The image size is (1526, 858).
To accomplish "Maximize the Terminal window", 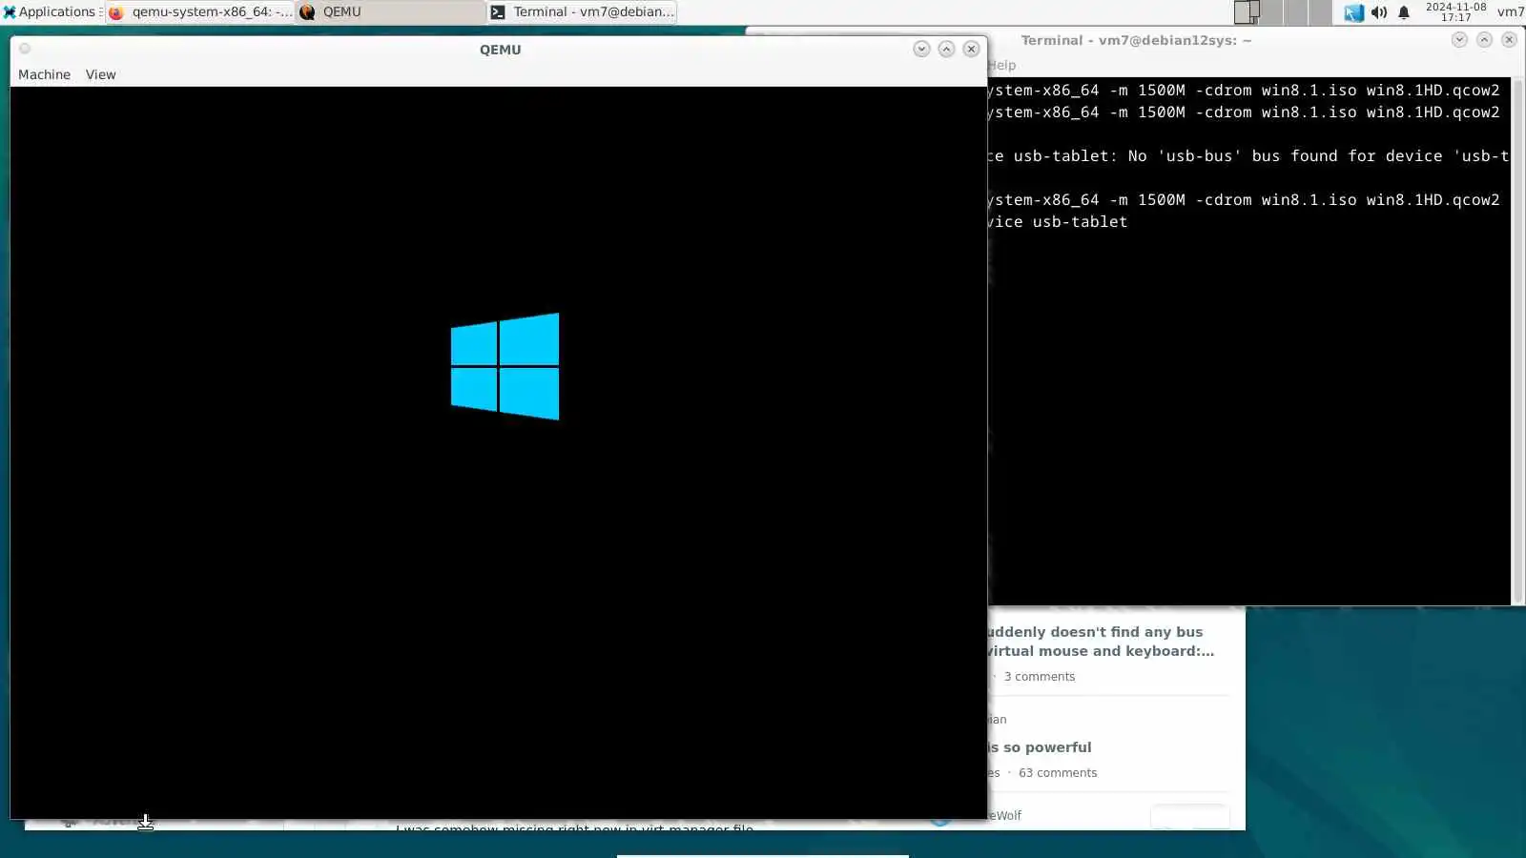I will point(1484,39).
